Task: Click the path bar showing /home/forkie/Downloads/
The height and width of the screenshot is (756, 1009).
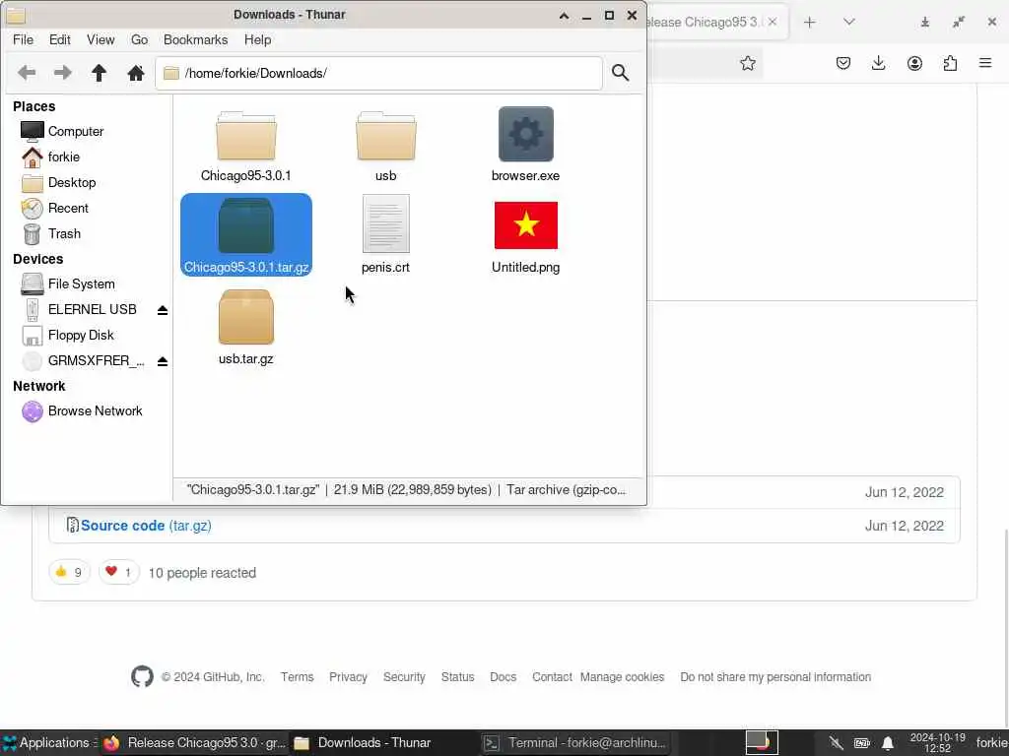Action: tap(379, 73)
